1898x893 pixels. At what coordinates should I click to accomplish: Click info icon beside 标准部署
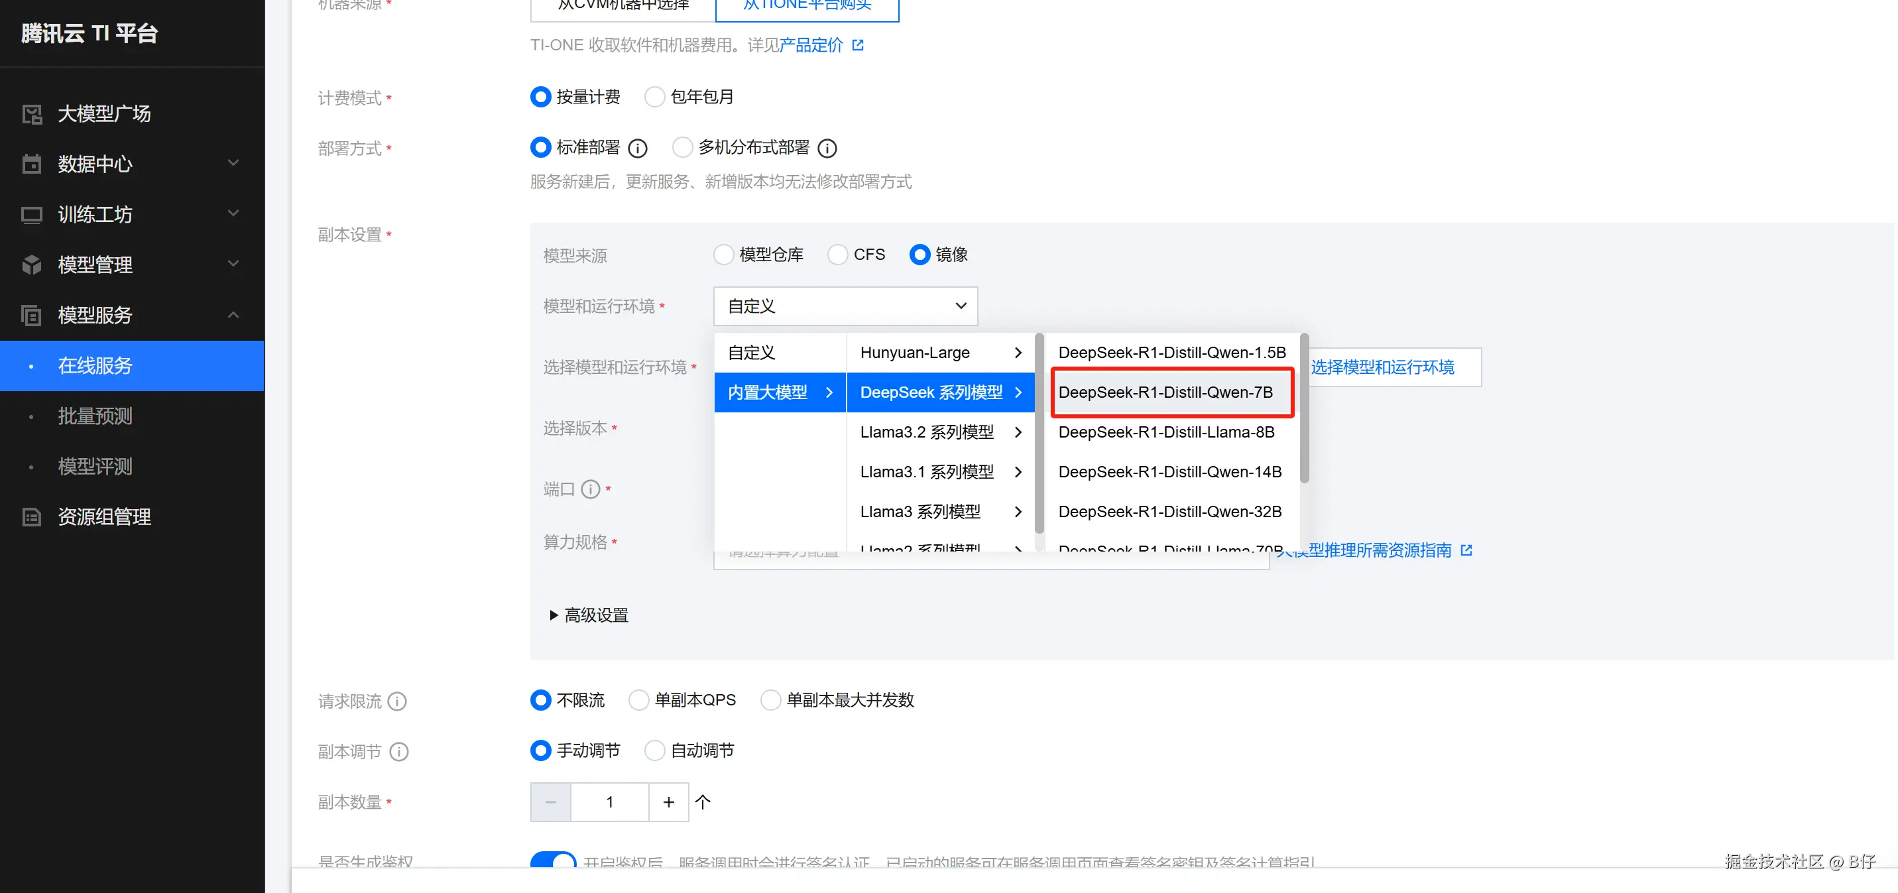(637, 149)
